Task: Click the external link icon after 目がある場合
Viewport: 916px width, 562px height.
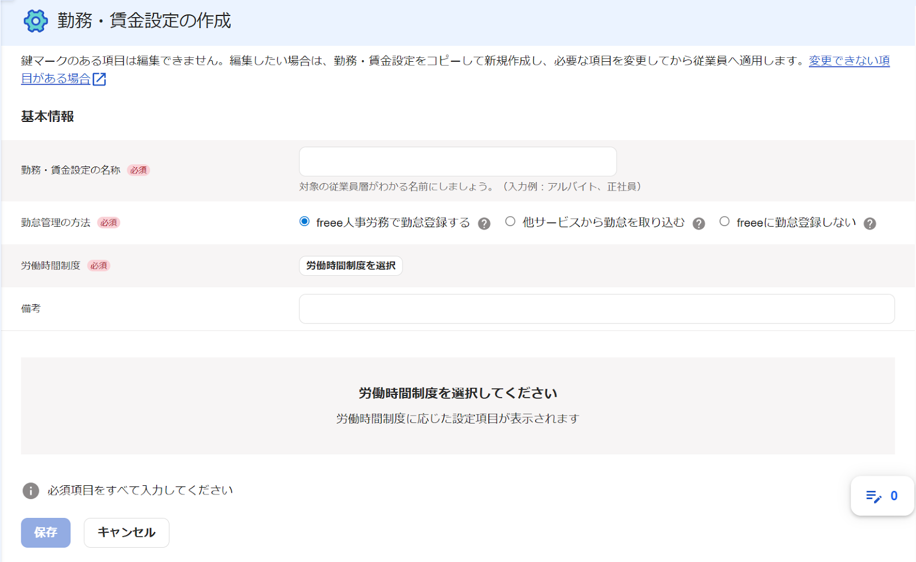Action: point(99,79)
